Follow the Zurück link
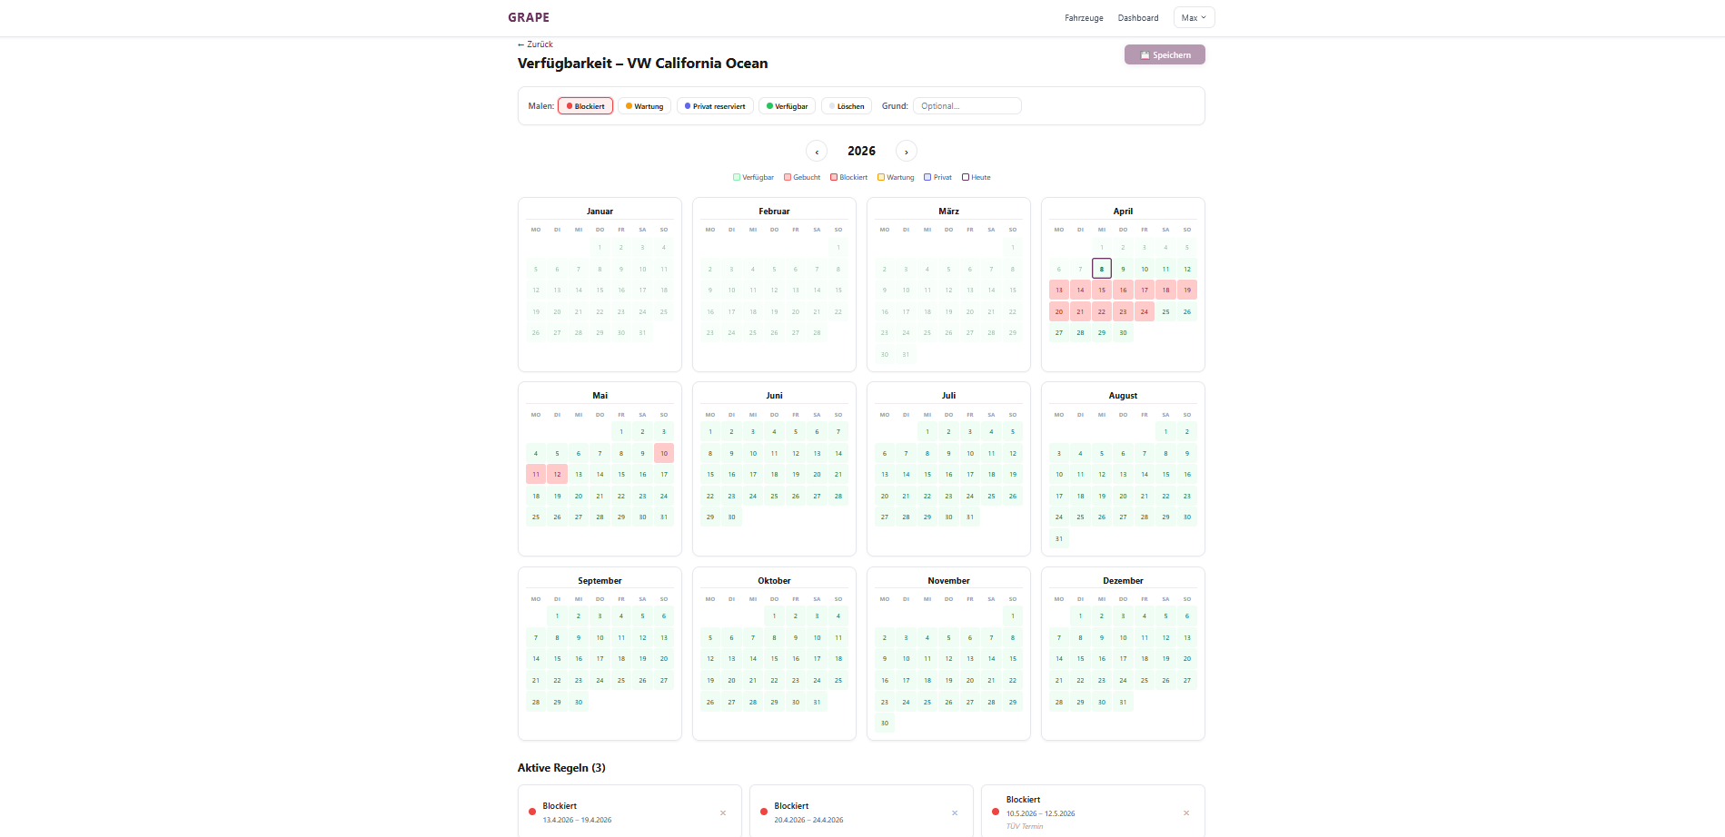This screenshot has height=837, width=1725. (533, 44)
